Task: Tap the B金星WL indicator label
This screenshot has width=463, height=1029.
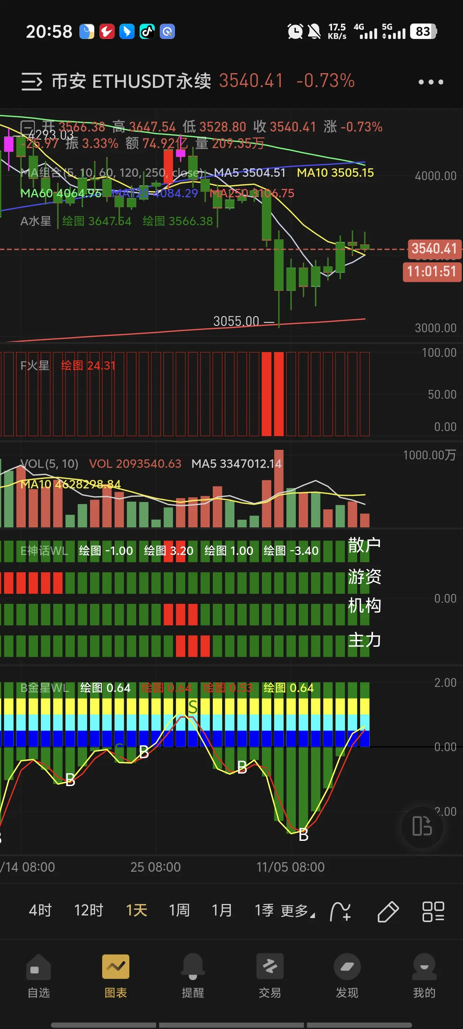Action: click(45, 688)
